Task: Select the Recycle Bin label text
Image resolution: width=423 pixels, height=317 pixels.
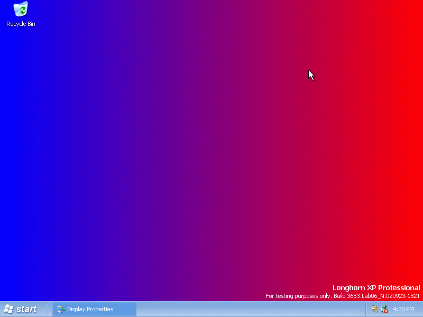Action: [x=21, y=24]
